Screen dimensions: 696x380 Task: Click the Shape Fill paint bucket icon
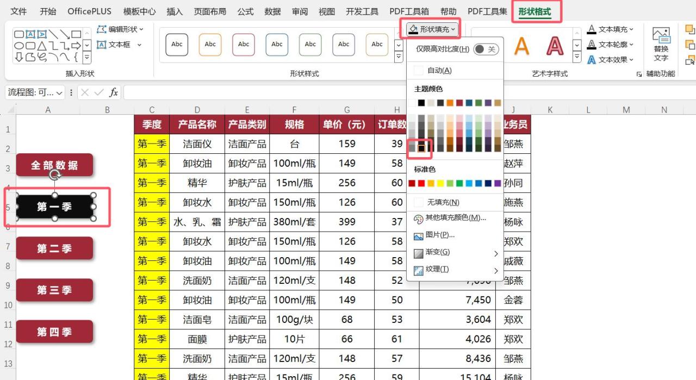point(413,29)
